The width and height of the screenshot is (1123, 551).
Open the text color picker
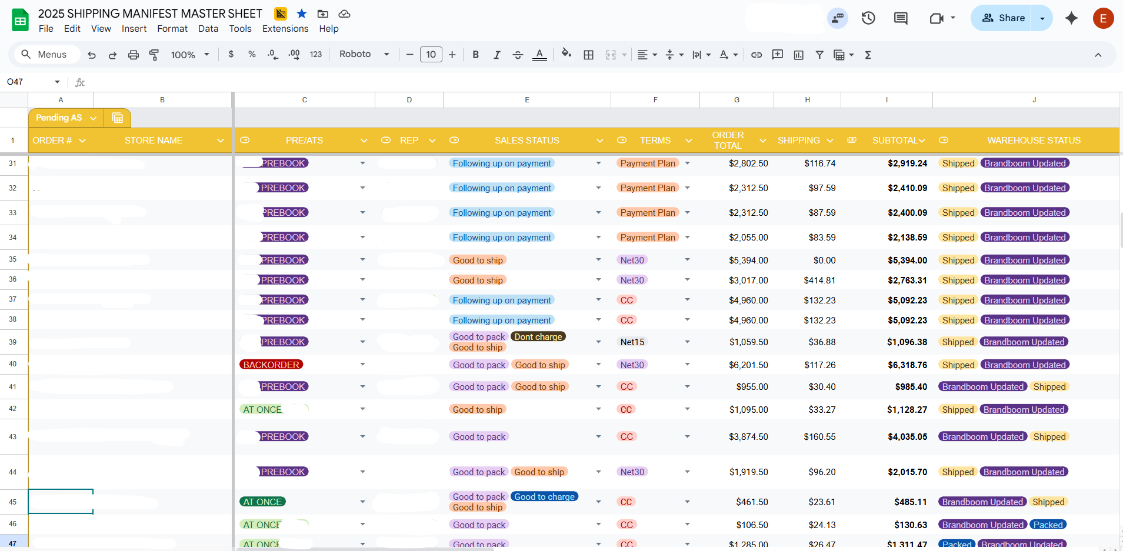tap(539, 55)
